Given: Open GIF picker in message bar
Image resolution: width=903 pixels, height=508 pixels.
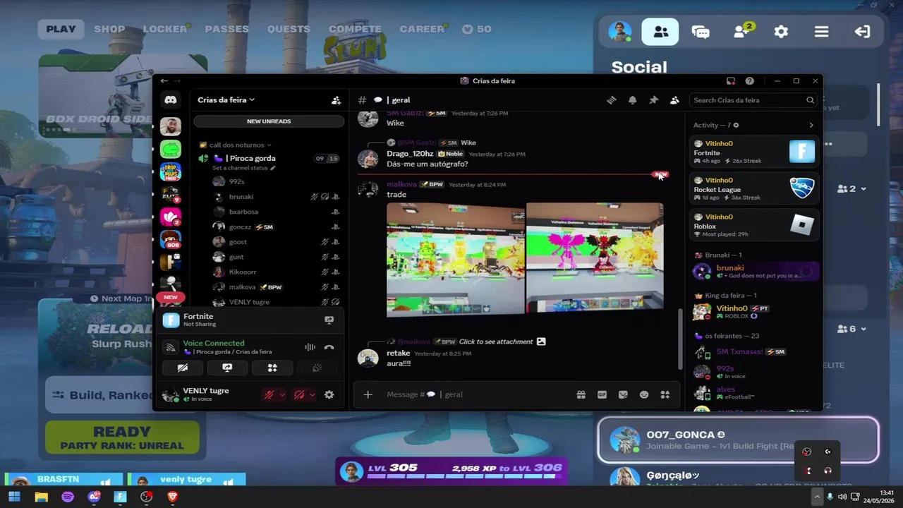Looking at the screenshot, I should pos(602,394).
